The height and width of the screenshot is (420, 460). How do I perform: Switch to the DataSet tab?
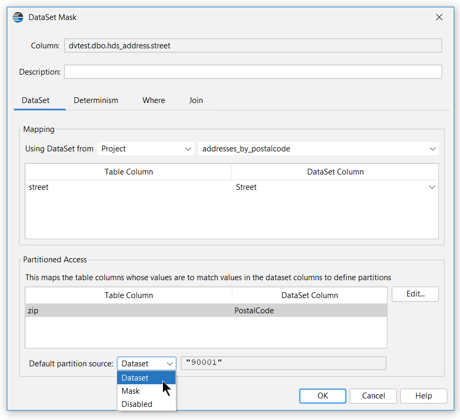pyautogui.click(x=36, y=100)
